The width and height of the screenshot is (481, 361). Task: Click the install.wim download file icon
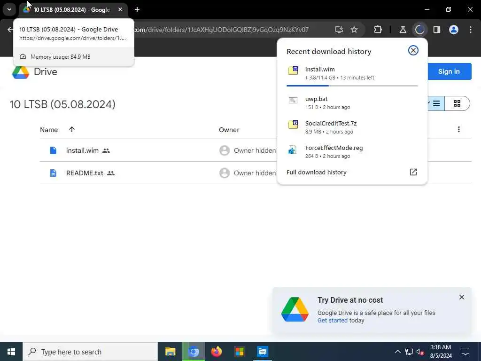[293, 71]
